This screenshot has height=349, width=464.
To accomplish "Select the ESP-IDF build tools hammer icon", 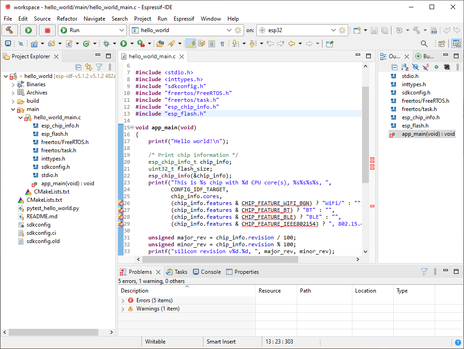I will (x=10, y=30).
